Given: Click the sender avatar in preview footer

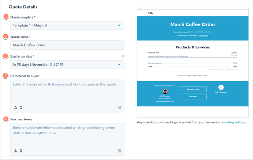Looking at the screenshot, I should click(x=165, y=91).
